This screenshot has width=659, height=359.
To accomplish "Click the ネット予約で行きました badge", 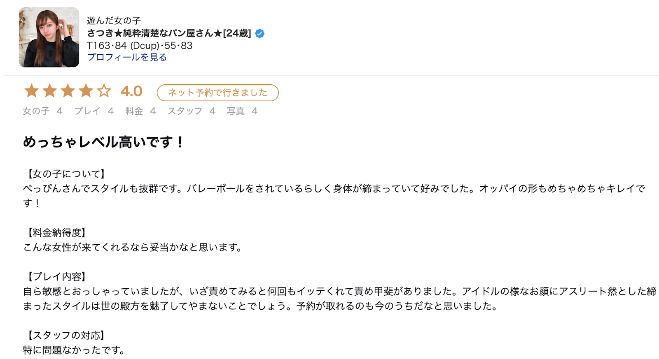I will 218,93.
